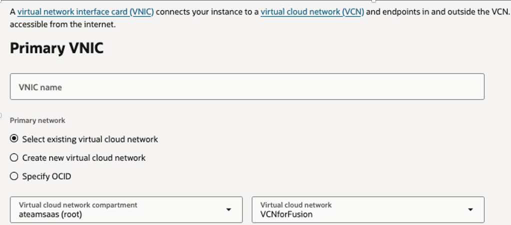Image resolution: width=511 pixels, height=225 pixels.
Task: Pick the 'Specify OCID' radio option
Action: pyautogui.click(x=14, y=176)
